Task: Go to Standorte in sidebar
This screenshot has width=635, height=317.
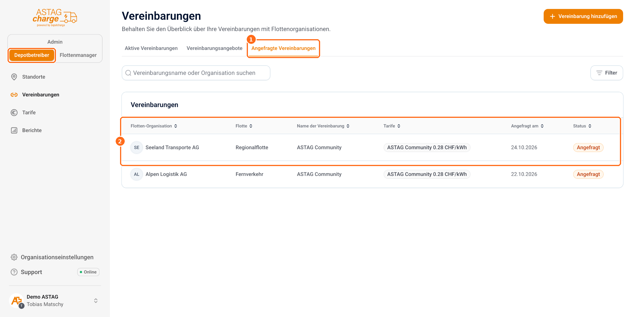Action: [x=34, y=77]
